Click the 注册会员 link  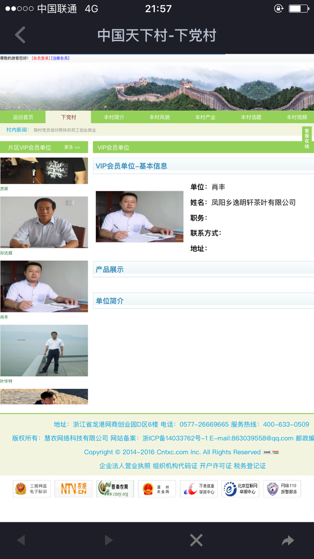coord(60,58)
